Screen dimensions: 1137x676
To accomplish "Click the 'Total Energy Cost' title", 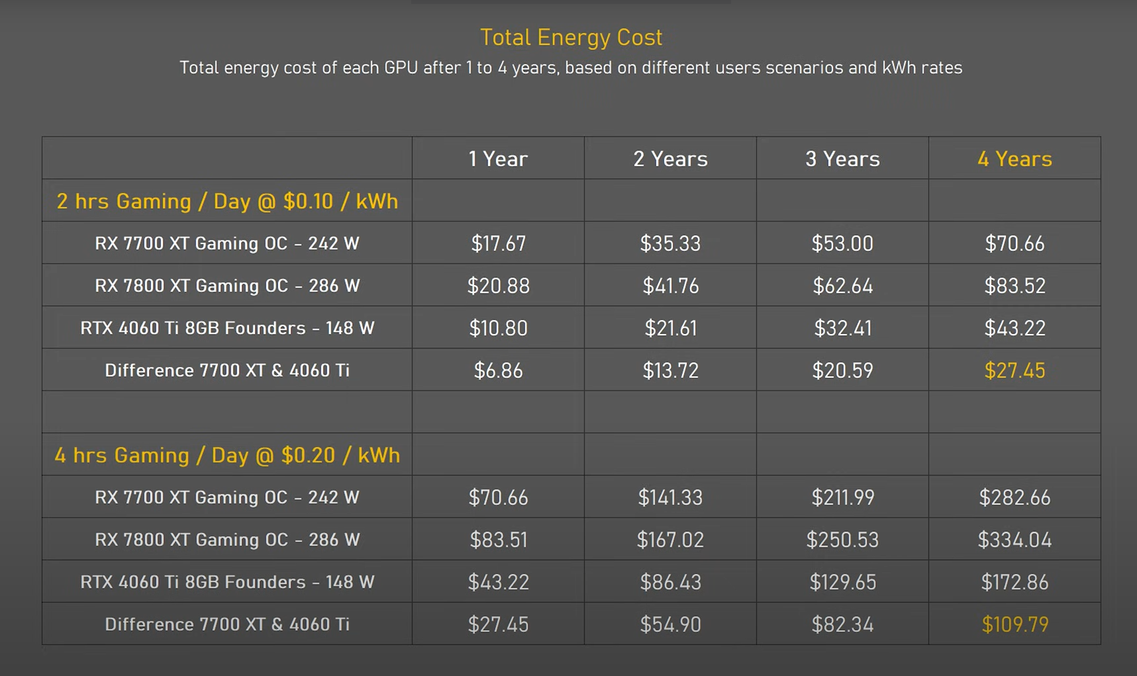I will [571, 38].
